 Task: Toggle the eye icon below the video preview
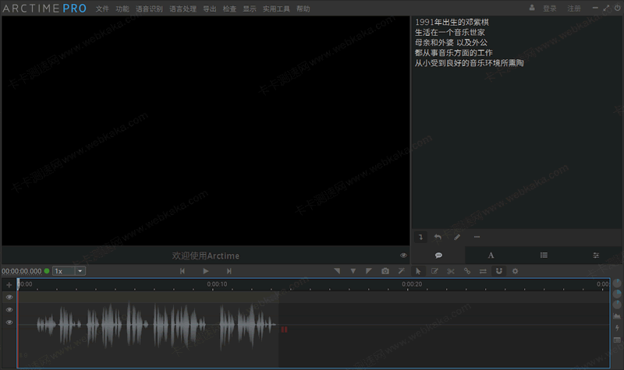click(403, 255)
